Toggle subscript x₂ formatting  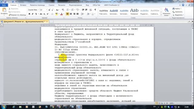click(x=44, y=14)
